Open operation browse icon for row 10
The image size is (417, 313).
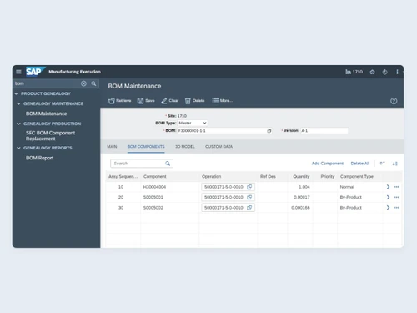point(249,187)
